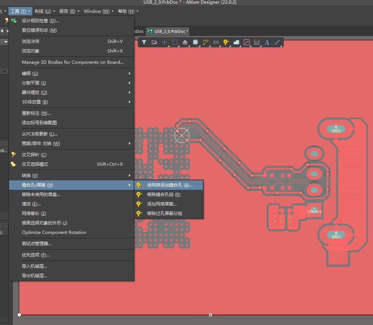Screen dimensions: 373x325
Task: Switch to the USB_2_0.PcbDoc tab
Action: (x=168, y=31)
